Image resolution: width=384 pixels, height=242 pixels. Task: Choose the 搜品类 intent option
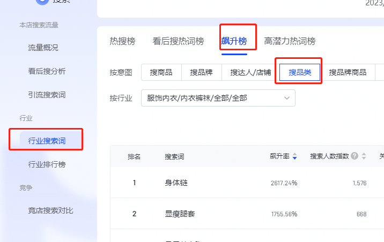coord(300,72)
